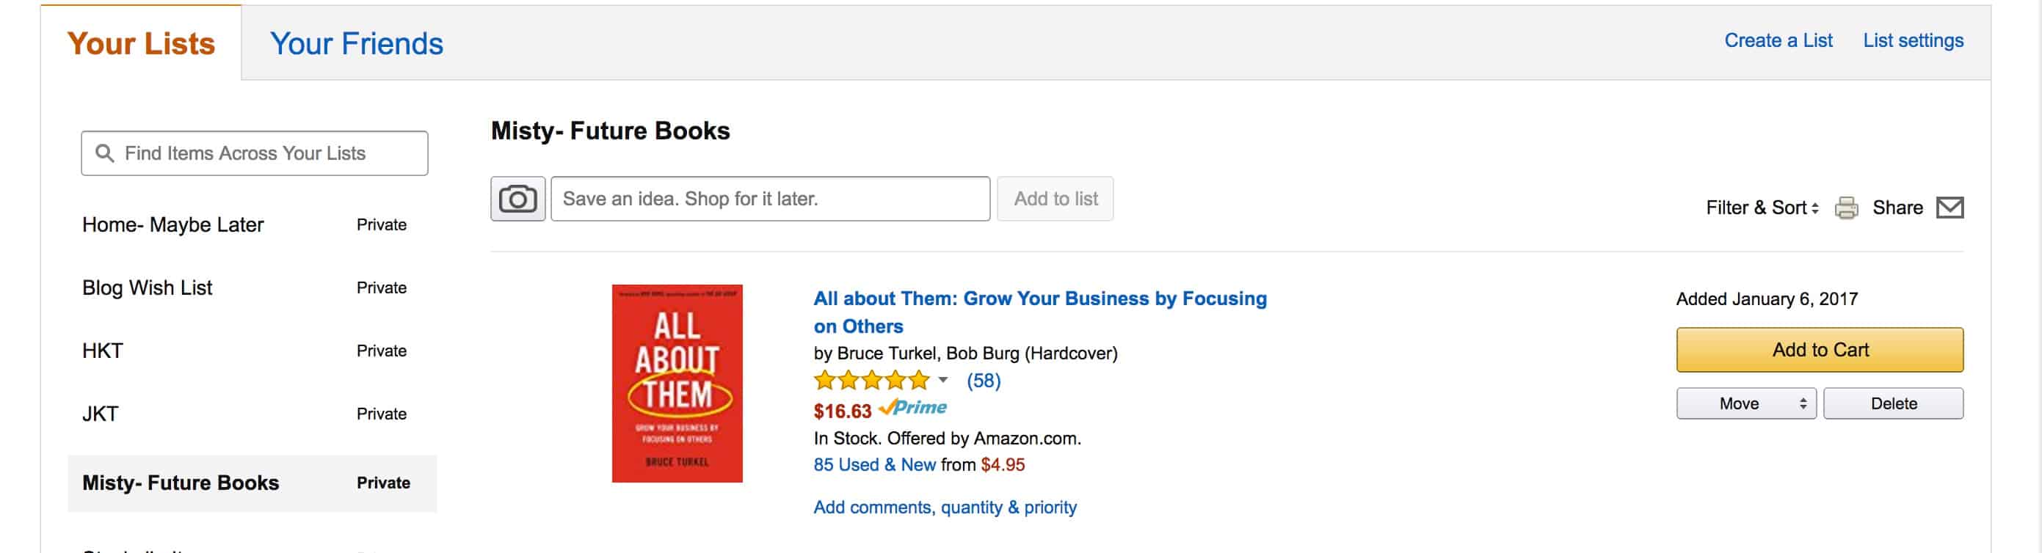Open the star rating dropdown arrow
Viewport: 2042px width, 553px height.
pyautogui.click(x=943, y=381)
